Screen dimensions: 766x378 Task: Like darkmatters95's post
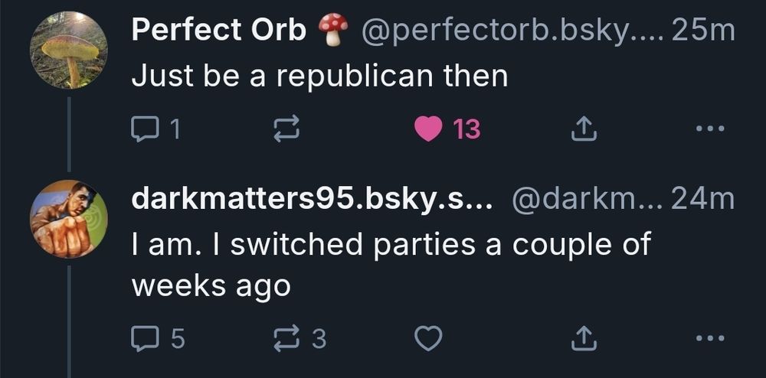429,338
